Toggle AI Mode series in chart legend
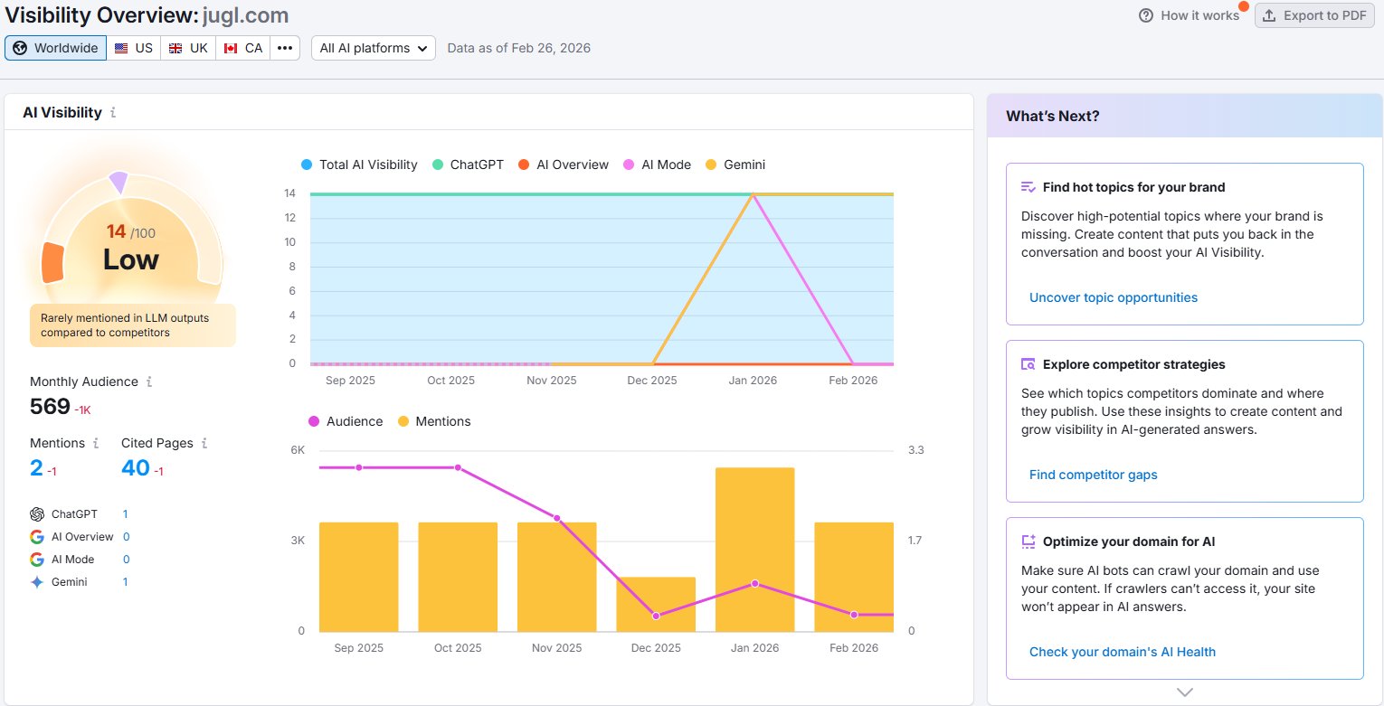This screenshot has height=706, width=1384. (x=657, y=165)
